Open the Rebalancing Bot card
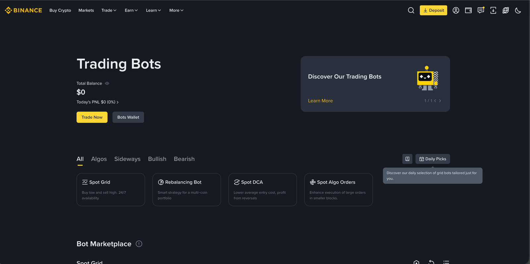 [186, 190]
